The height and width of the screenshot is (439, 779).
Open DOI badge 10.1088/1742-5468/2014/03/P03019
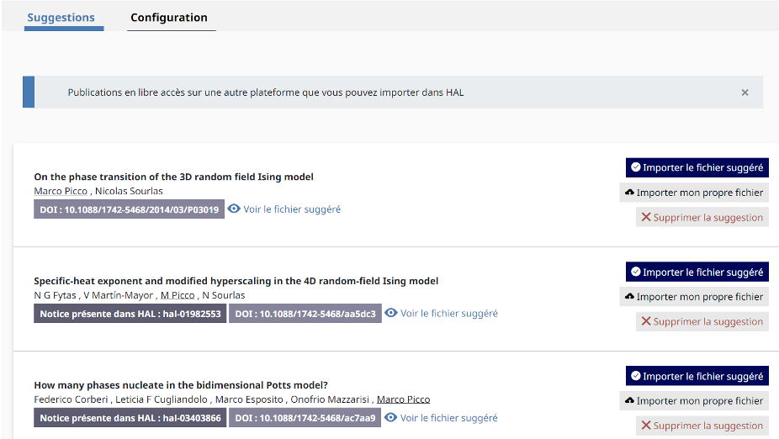coord(130,209)
